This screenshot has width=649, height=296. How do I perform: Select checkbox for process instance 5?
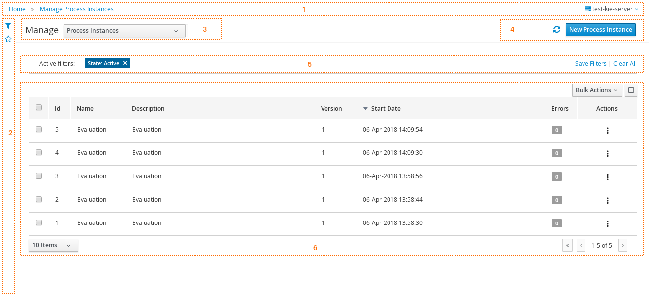pyautogui.click(x=39, y=129)
